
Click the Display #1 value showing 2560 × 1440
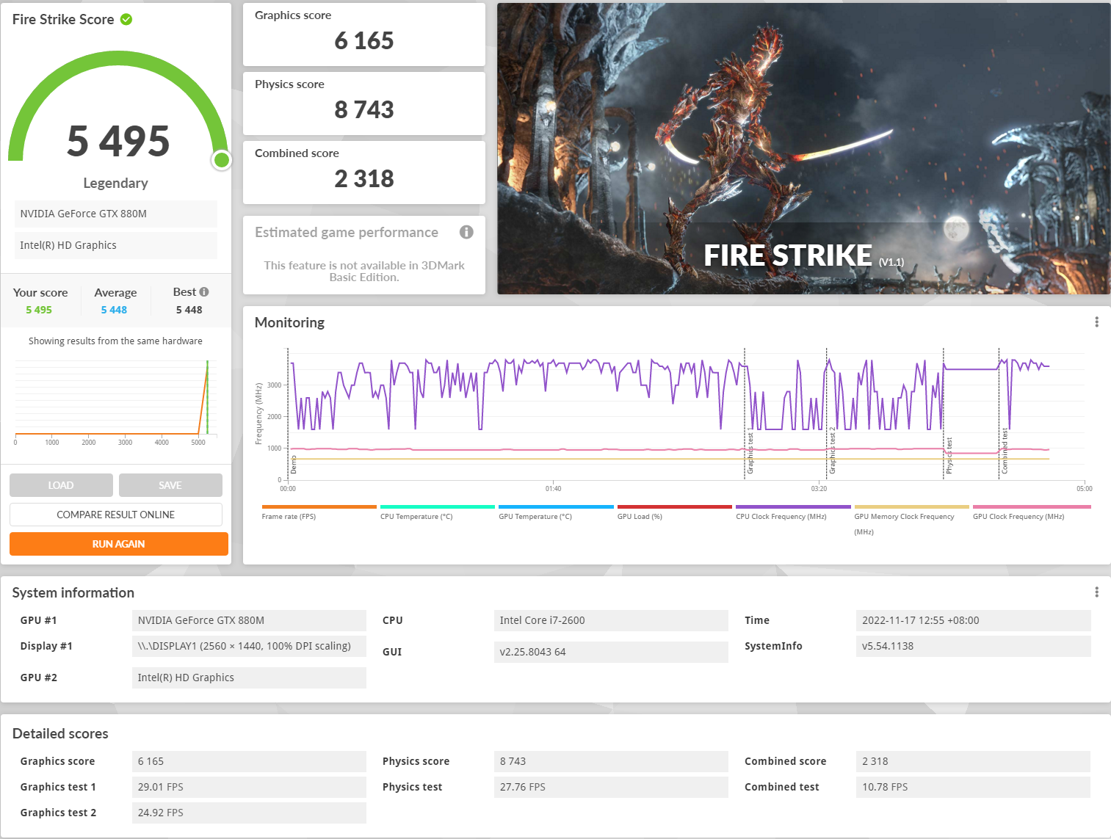click(x=249, y=646)
